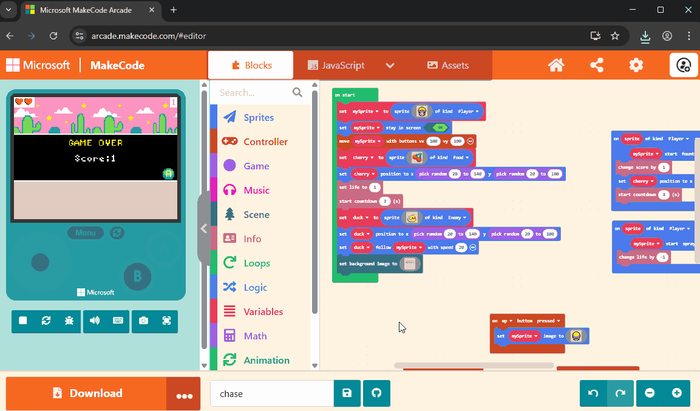Click the simulator Menu button
The image size is (700, 411).
coord(85,233)
